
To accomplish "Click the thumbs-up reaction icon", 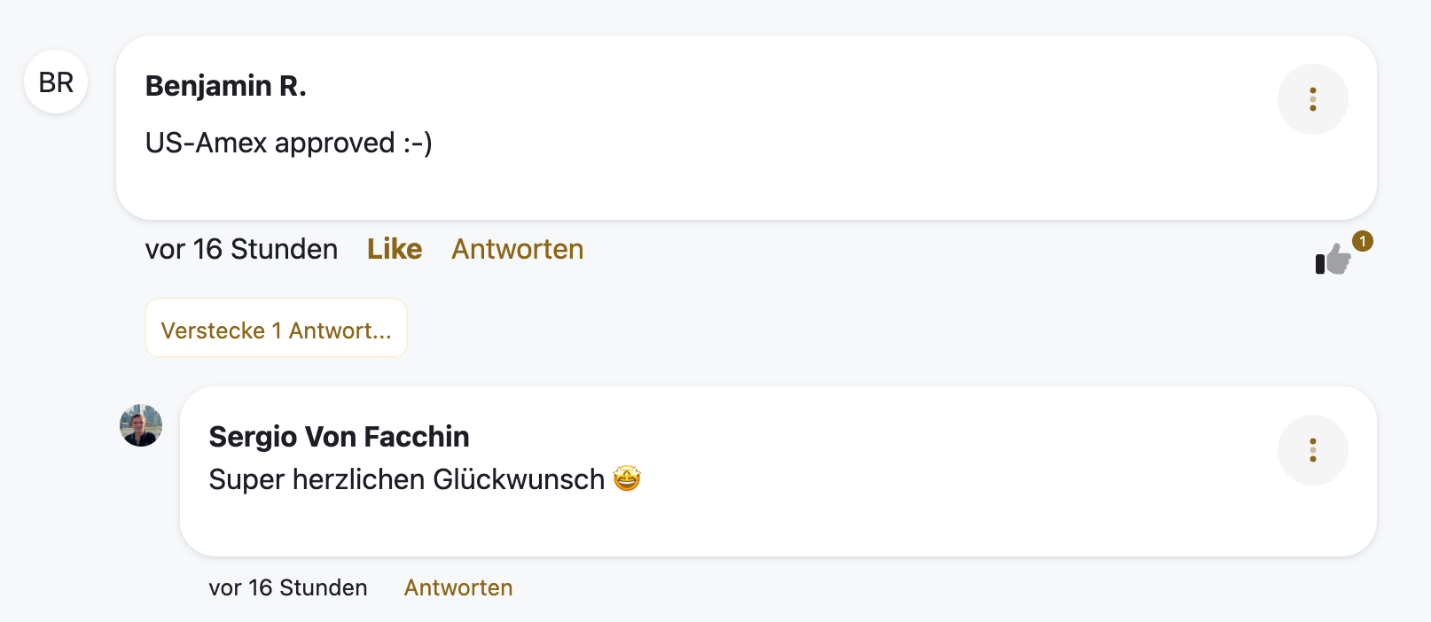I will pos(1333,260).
